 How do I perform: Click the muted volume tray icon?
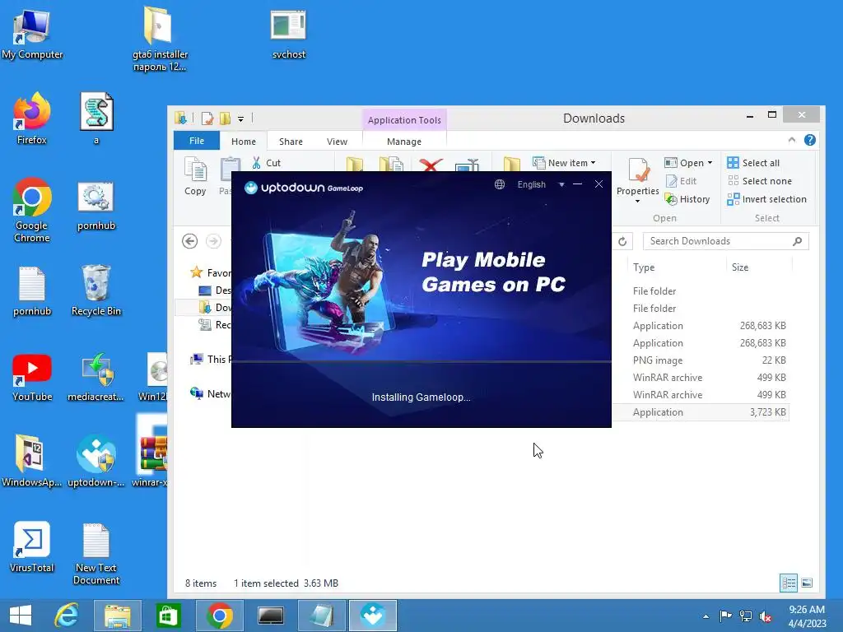(765, 616)
